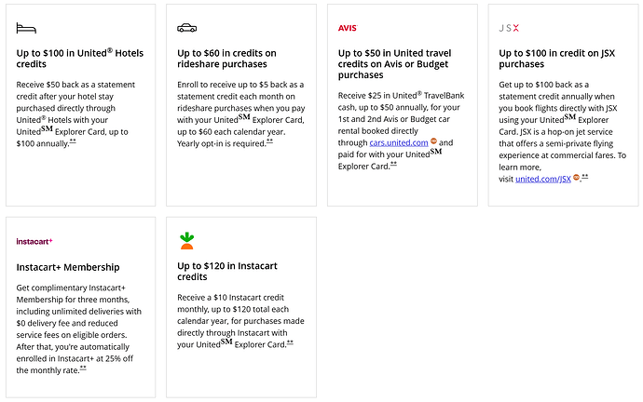Click the Instacart carrot icon
The height and width of the screenshot is (402, 643).
click(x=186, y=241)
